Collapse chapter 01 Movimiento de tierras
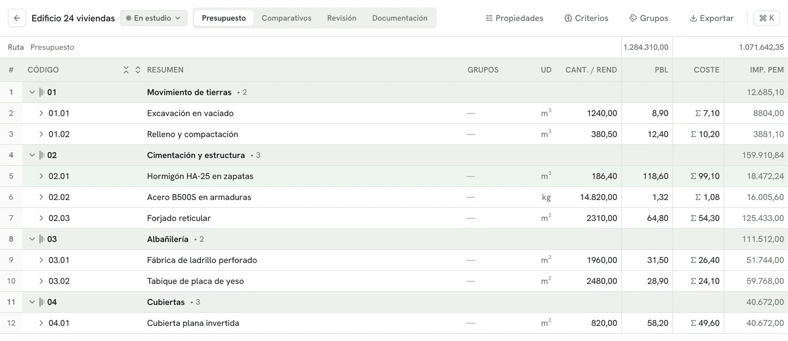 coord(32,92)
